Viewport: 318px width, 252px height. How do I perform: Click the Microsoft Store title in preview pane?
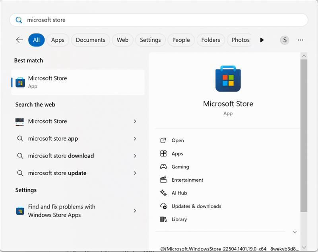pos(228,104)
